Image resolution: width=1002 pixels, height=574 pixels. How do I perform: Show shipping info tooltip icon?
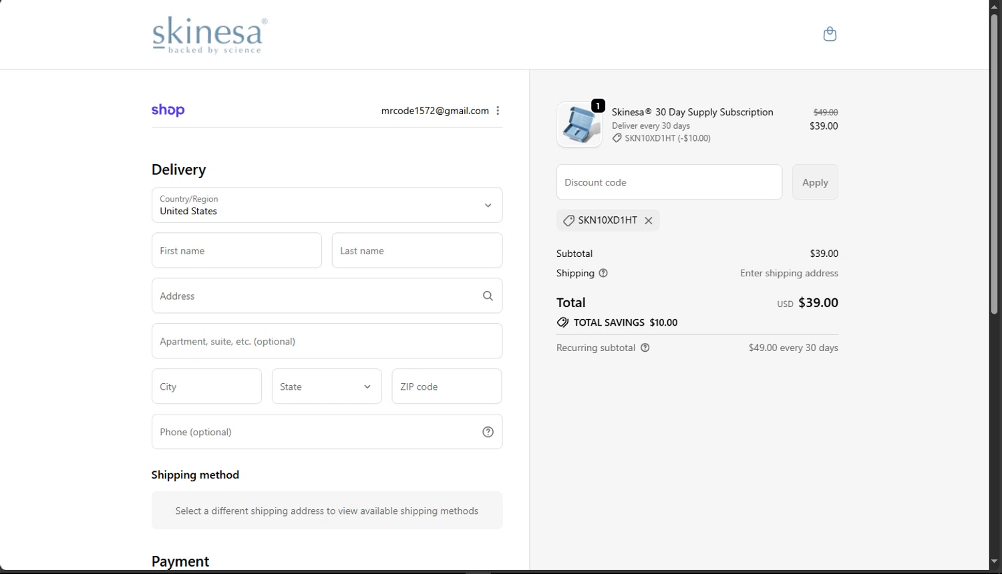[603, 273]
